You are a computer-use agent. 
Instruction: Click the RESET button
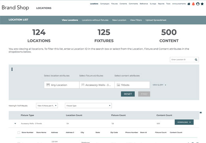[x=128, y=94]
